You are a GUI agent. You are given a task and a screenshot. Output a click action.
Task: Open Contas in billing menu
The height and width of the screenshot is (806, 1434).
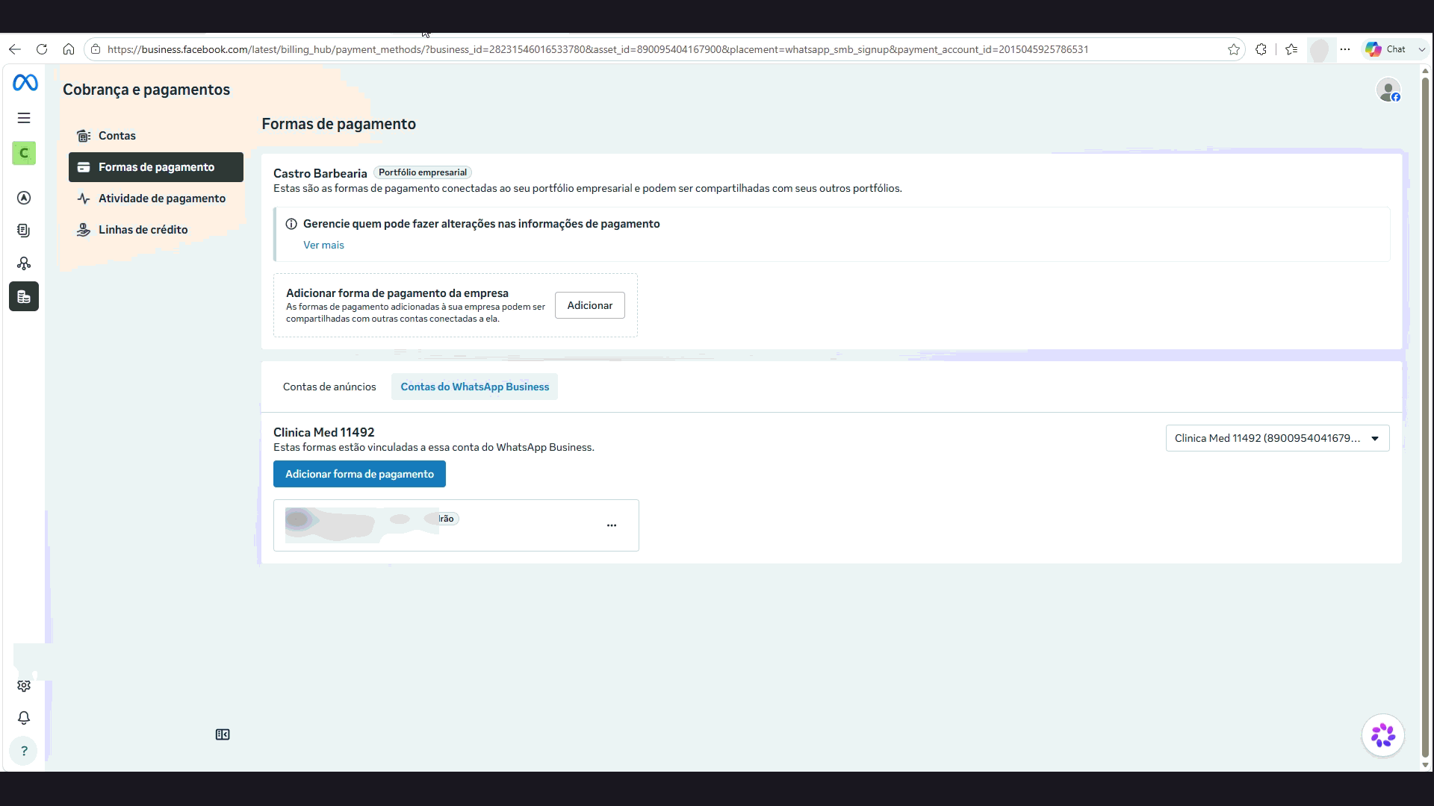pos(156,136)
